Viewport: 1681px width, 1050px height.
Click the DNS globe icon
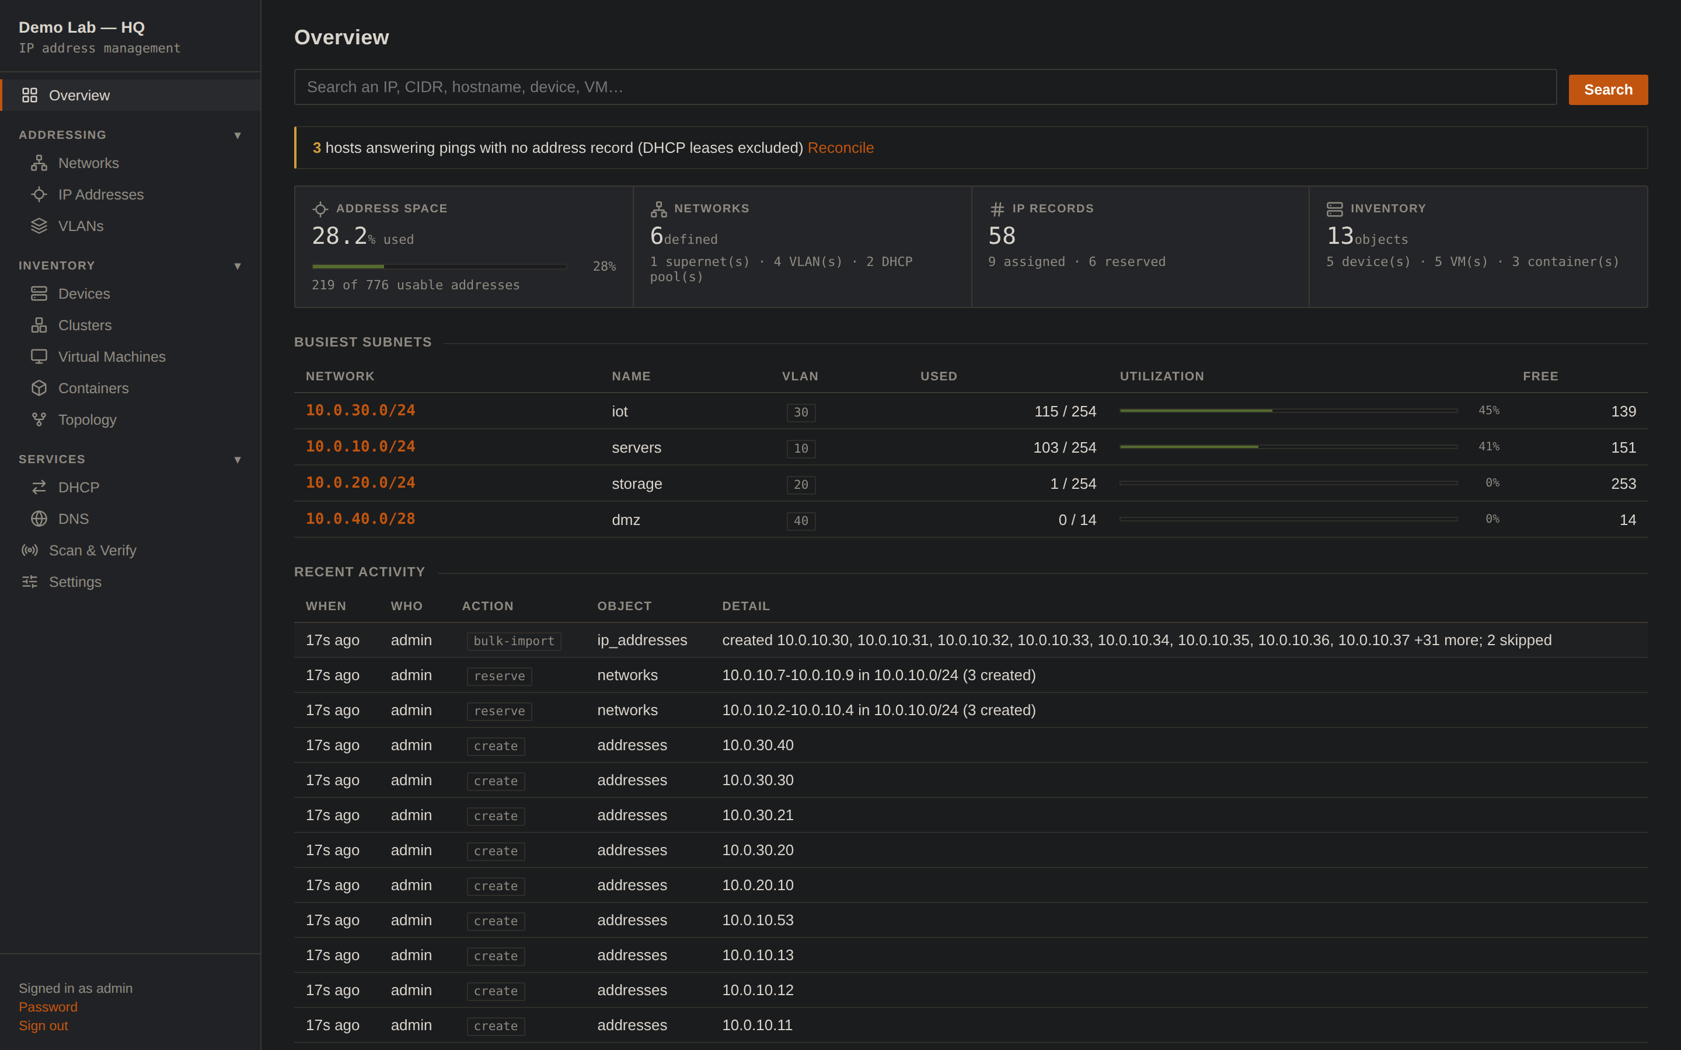point(39,519)
